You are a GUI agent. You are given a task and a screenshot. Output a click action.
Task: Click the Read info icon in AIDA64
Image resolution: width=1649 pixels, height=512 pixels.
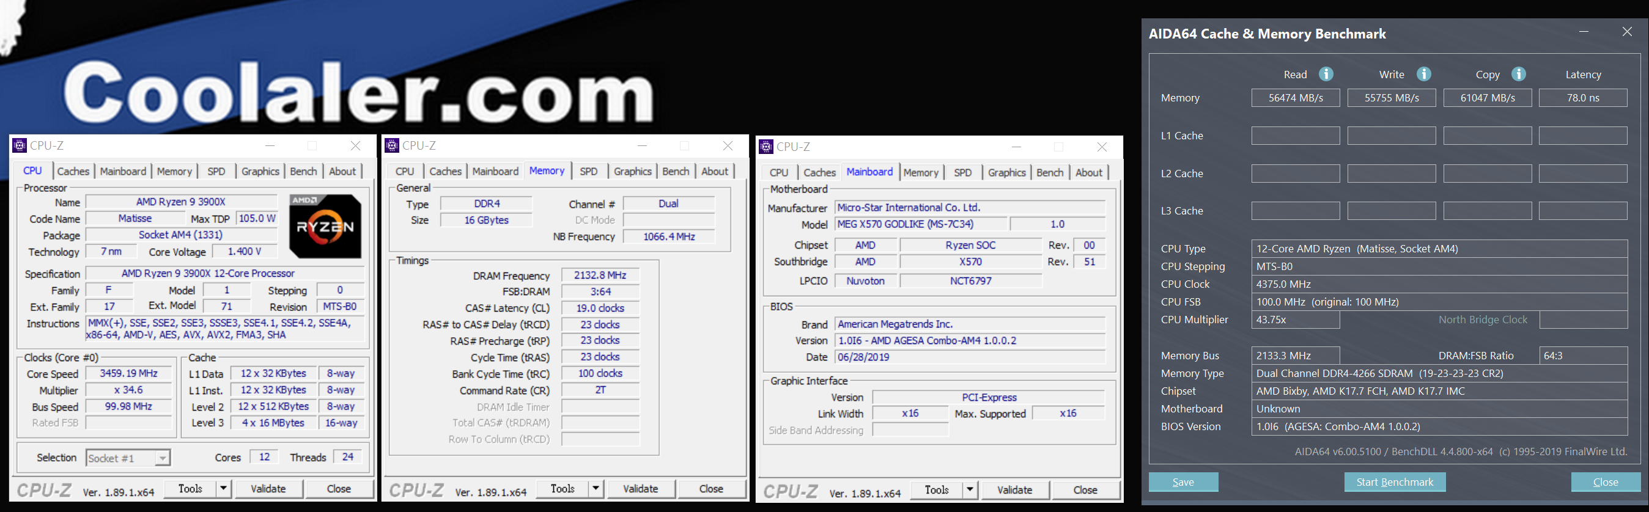point(1326,75)
